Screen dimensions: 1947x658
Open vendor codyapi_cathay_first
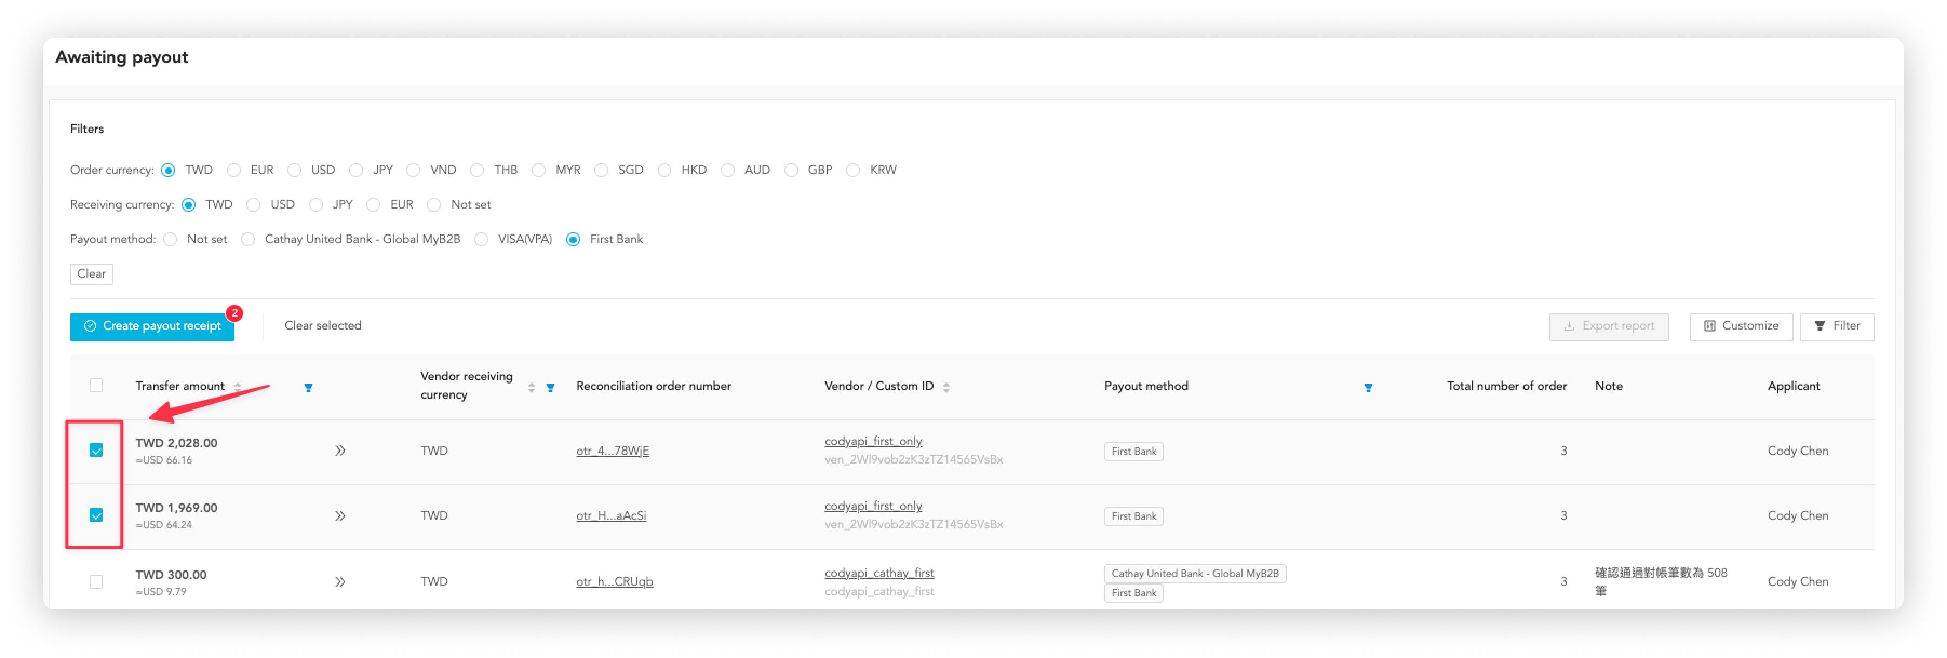click(x=879, y=573)
